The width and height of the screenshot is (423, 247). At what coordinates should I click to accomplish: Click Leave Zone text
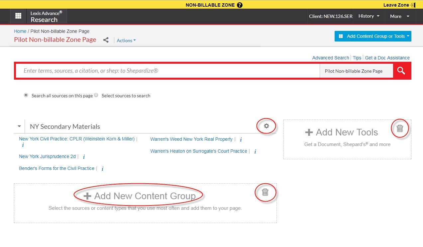(396, 5)
